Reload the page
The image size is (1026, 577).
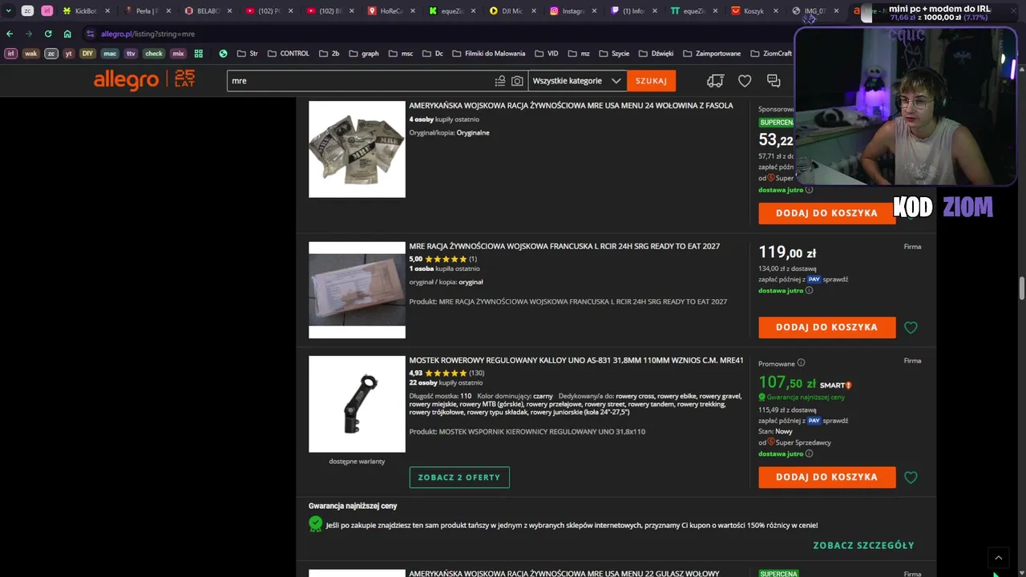coord(48,34)
